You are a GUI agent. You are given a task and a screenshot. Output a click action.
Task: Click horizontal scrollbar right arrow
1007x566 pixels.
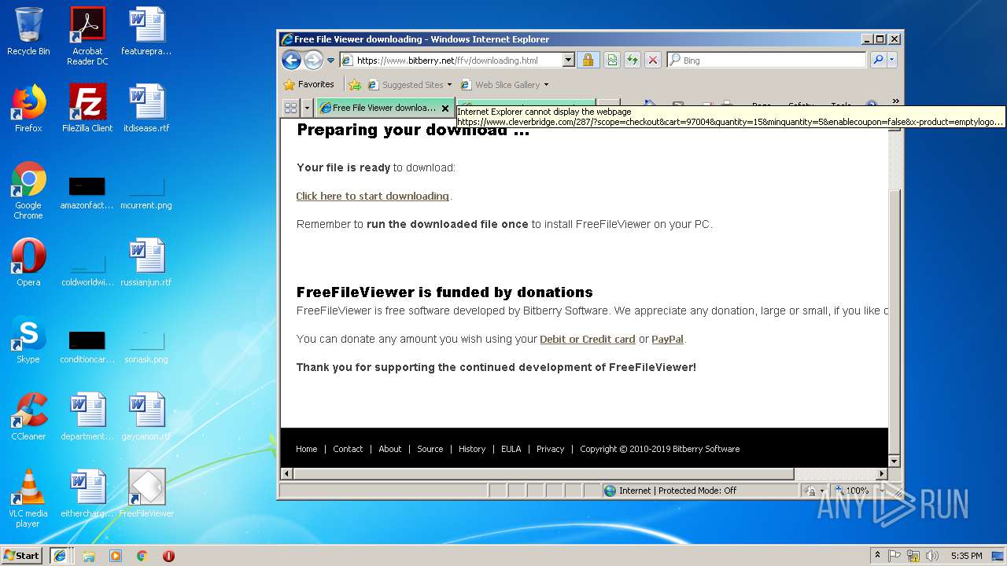click(882, 474)
